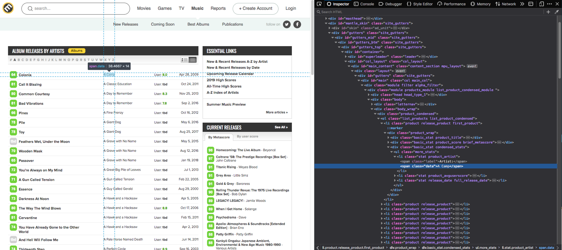Click the search magnifier icon
The height and width of the screenshot is (250, 562).
30,9
